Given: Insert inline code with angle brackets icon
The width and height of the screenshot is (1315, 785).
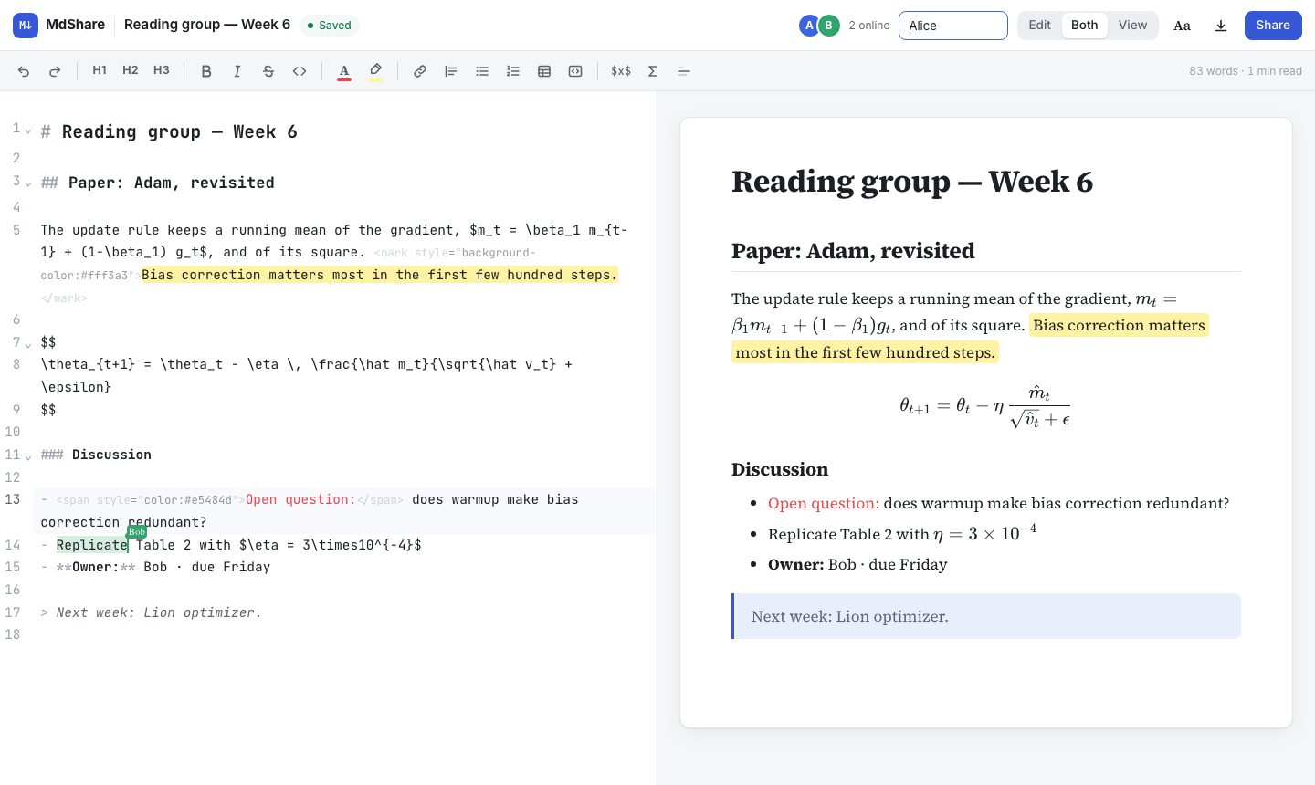Looking at the screenshot, I should [x=300, y=71].
